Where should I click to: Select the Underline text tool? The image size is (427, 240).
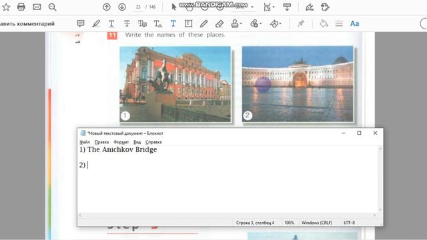point(111,24)
